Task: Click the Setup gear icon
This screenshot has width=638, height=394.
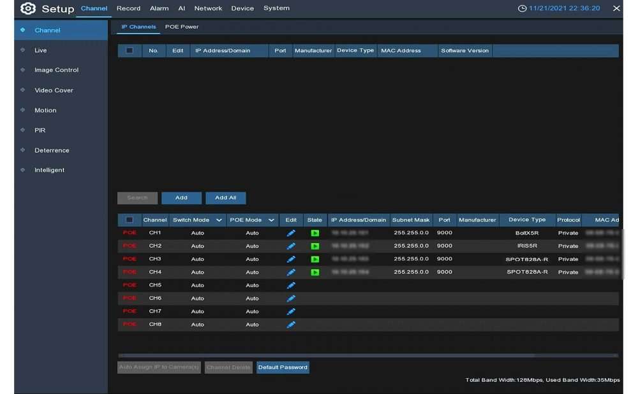Action: (x=29, y=9)
